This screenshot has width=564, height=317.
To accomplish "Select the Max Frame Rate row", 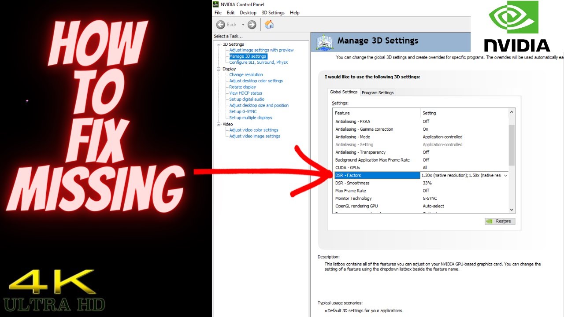I will click(x=420, y=191).
